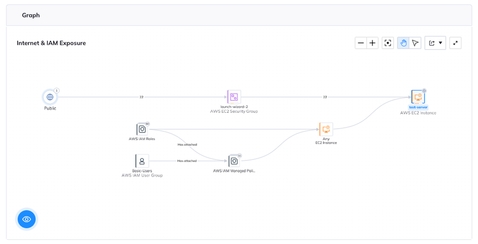Screen dimensions: 478x244
Task: Select the launch-wizard-2 security group node
Action: pos(234,97)
